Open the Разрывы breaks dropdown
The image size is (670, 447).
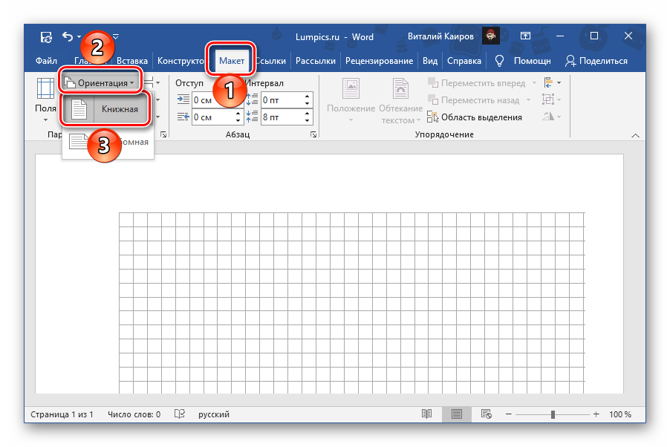pyautogui.click(x=152, y=82)
